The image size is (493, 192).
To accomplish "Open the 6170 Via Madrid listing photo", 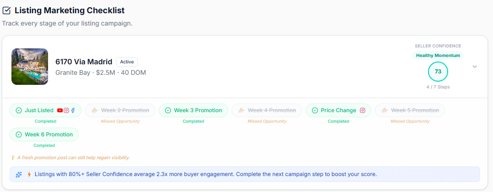I will (30, 67).
